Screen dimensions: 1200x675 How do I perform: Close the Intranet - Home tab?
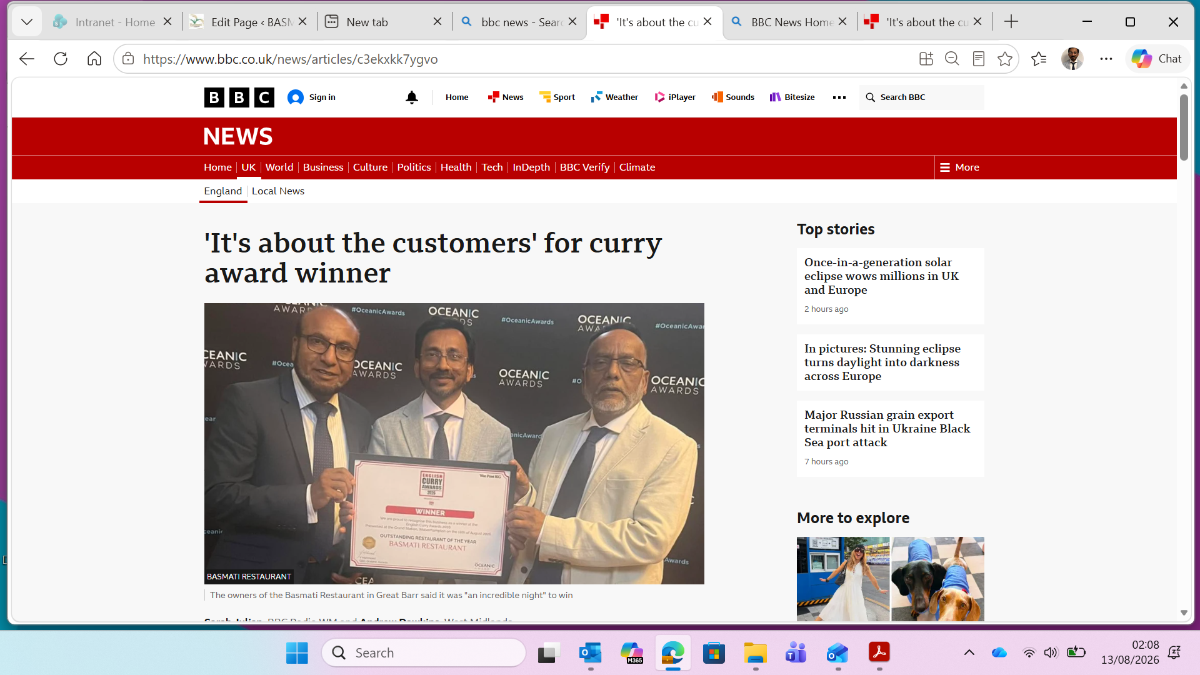point(167,22)
